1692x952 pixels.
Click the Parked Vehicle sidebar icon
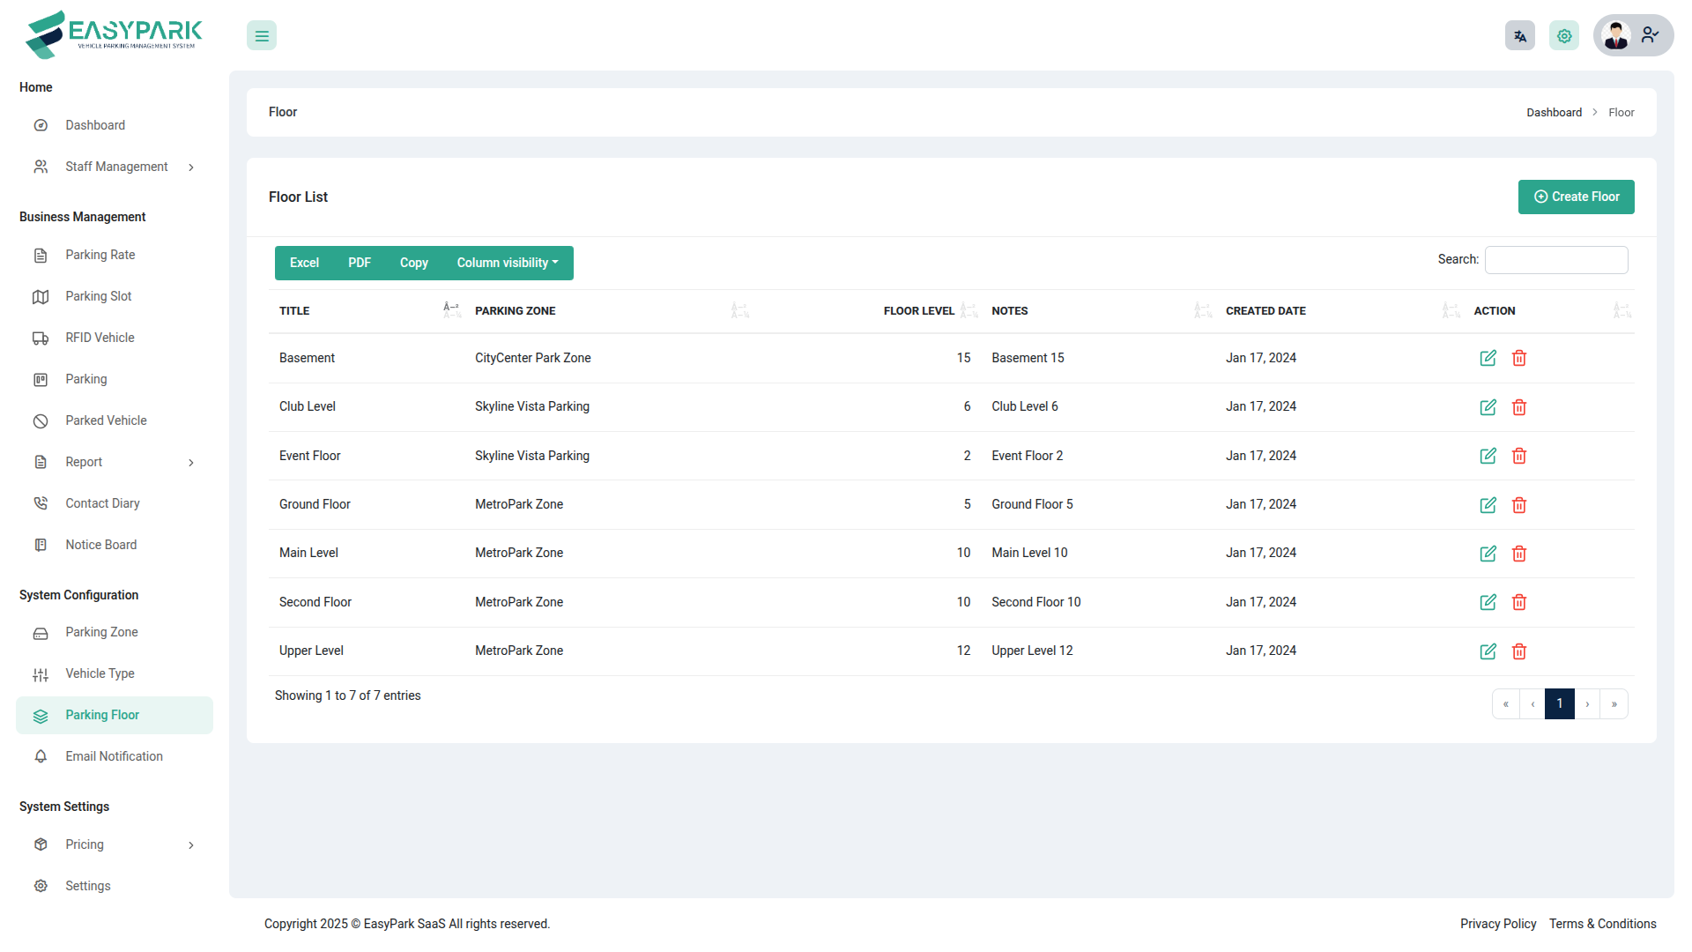pos(41,420)
